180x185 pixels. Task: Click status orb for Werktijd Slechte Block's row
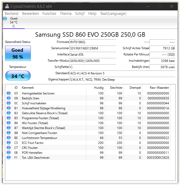pos(9,128)
